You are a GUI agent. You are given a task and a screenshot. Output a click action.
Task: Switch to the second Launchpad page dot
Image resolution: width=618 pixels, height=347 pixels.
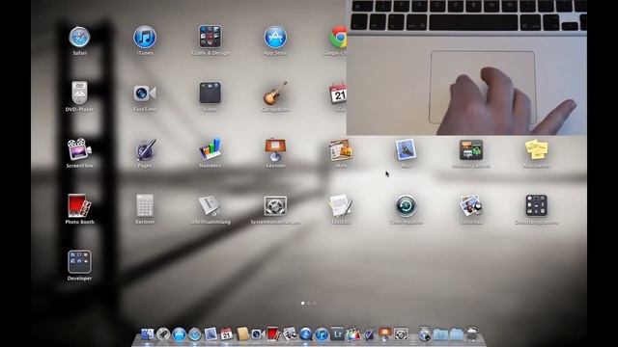[309, 304]
